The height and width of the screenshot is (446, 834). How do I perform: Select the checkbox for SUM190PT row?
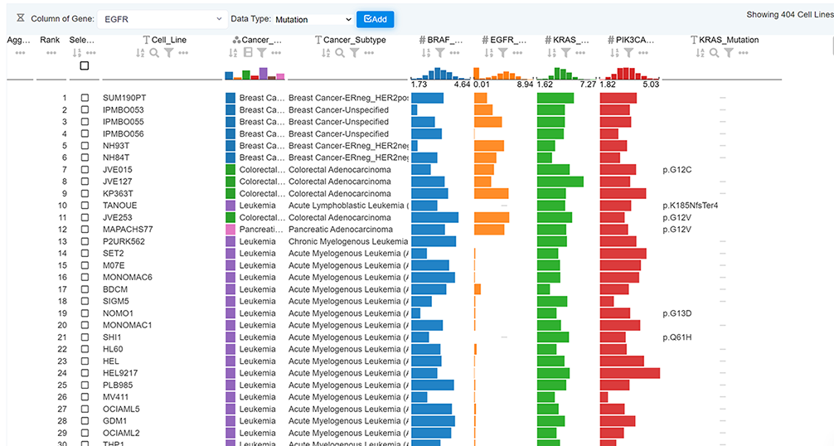click(x=85, y=98)
